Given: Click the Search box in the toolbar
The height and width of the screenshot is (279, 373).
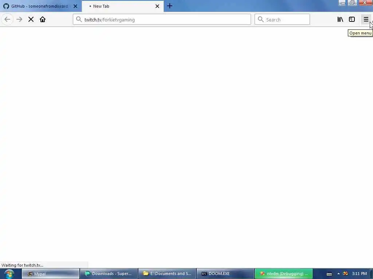Looking at the screenshot, I should coord(282,20).
